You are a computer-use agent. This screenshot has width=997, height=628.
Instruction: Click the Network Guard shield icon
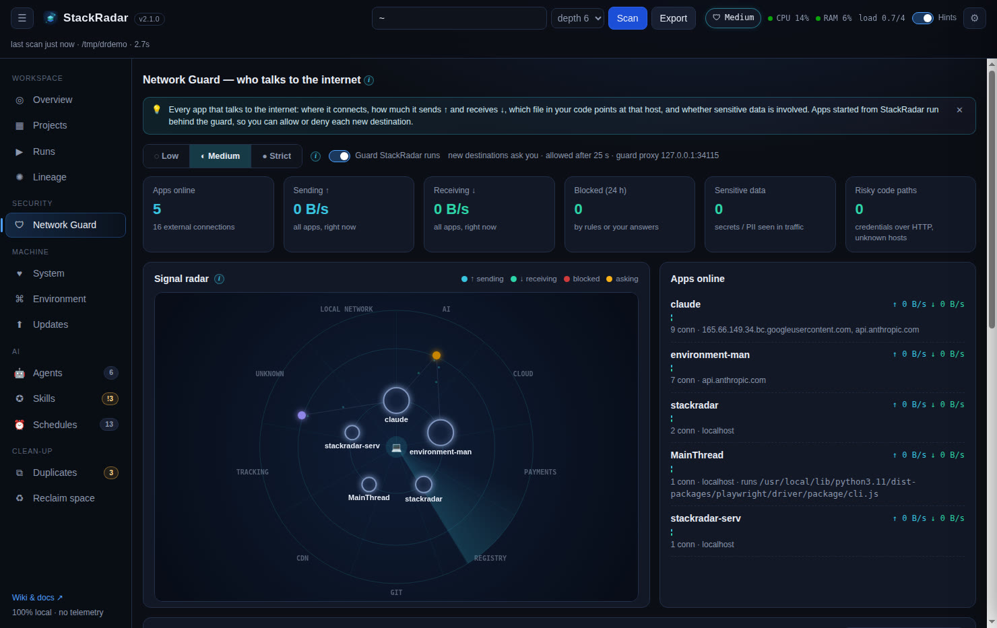(x=20, y=225)
